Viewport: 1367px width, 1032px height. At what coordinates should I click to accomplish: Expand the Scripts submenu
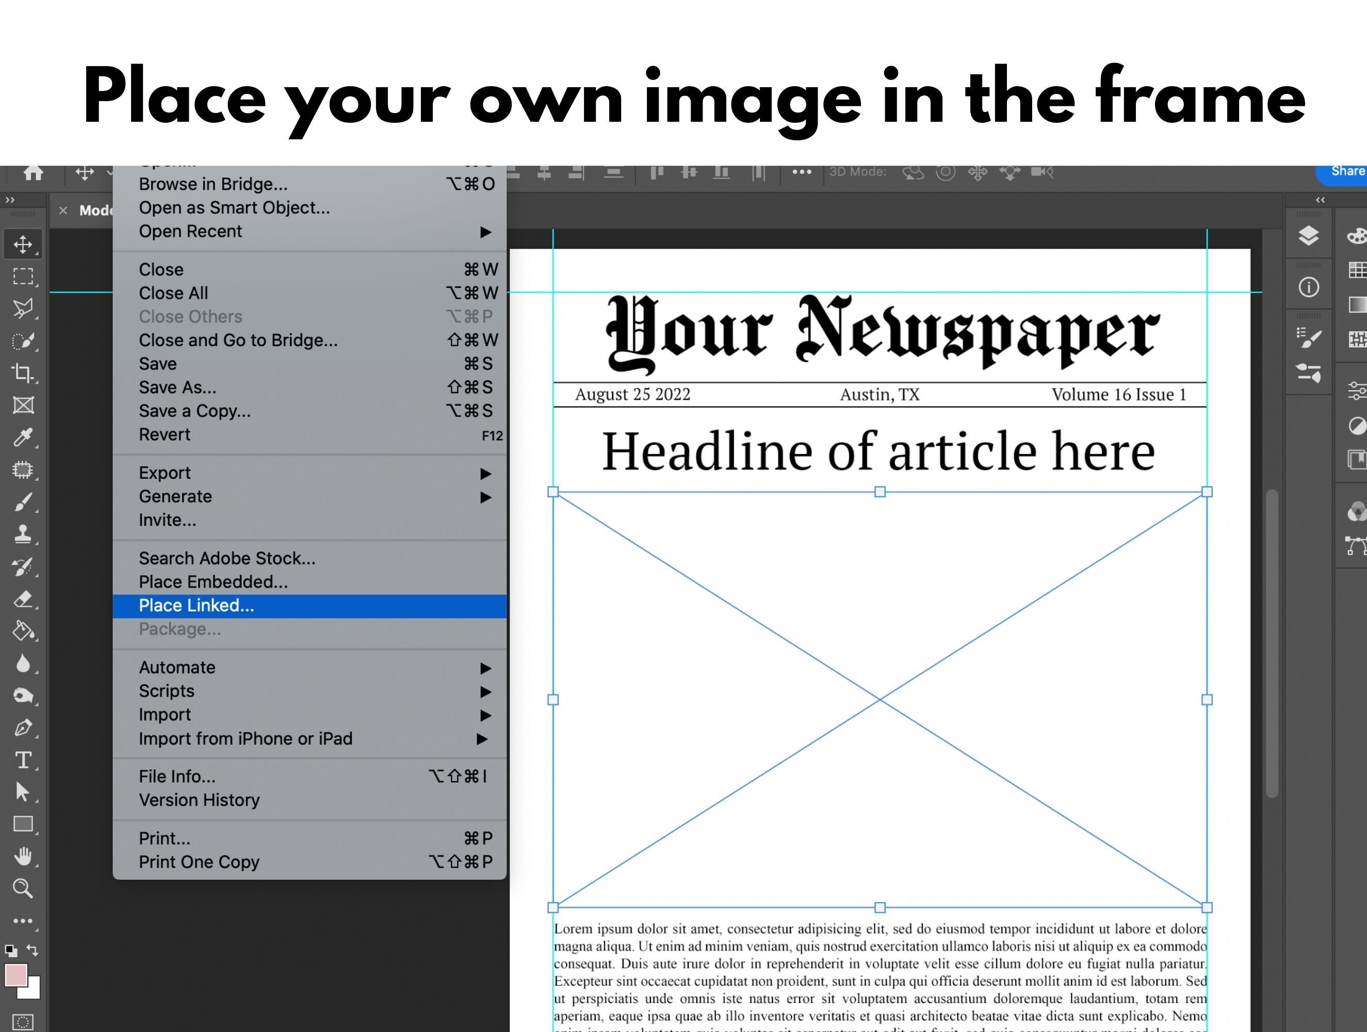(310, 691)
